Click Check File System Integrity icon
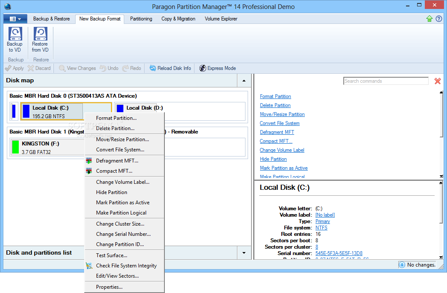This screenshot has height=293, width=447. (x=89, y=266)
